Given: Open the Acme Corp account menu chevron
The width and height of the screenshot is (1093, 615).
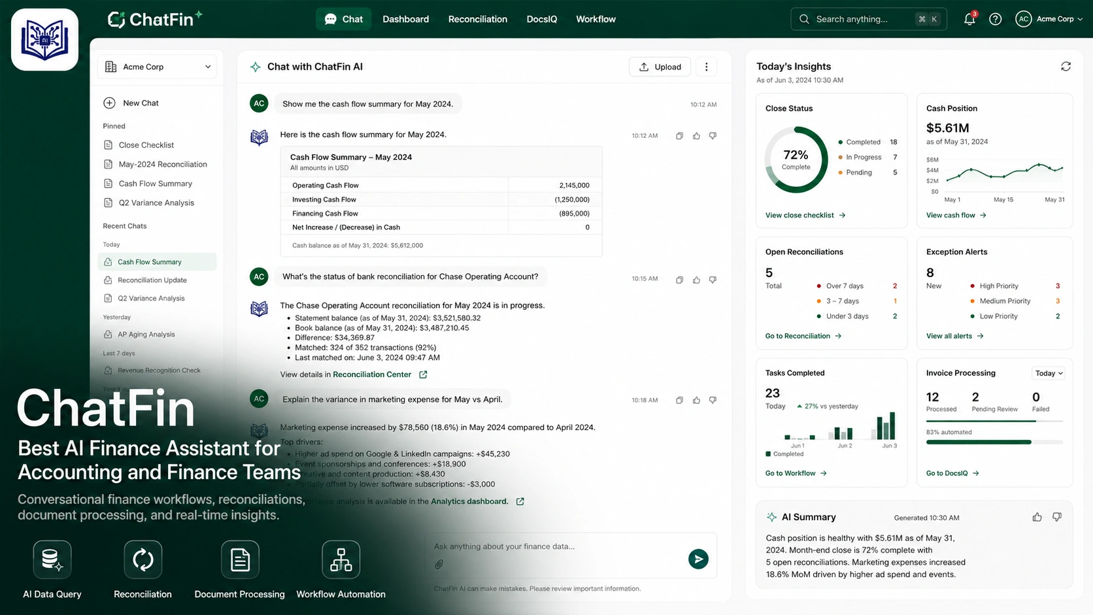Looking at the screenshot, I should point(1080,19).
